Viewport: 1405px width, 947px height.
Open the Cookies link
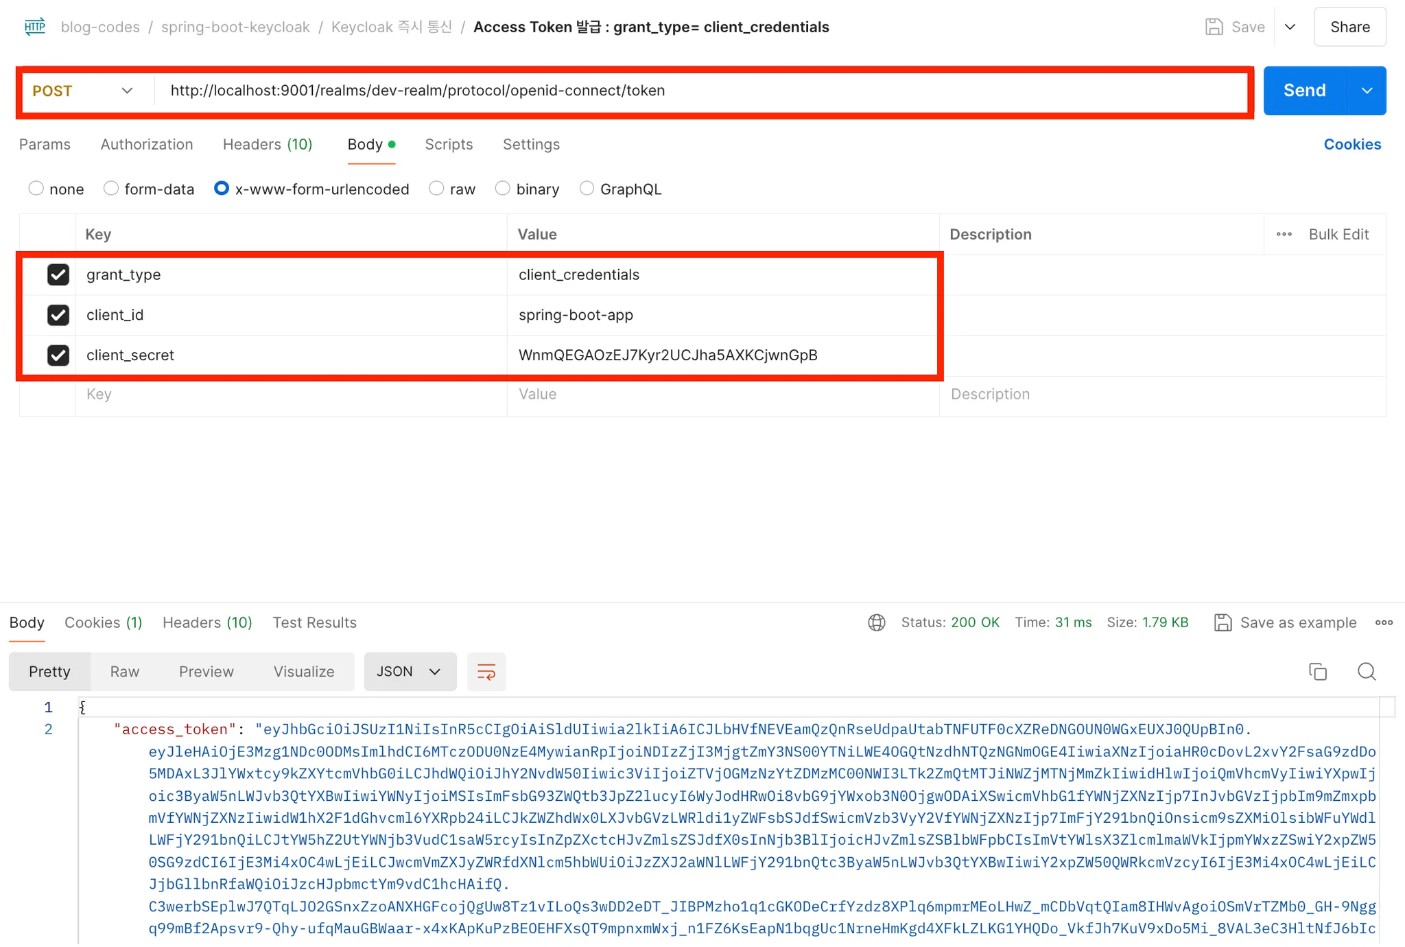tap(1351, 144)
